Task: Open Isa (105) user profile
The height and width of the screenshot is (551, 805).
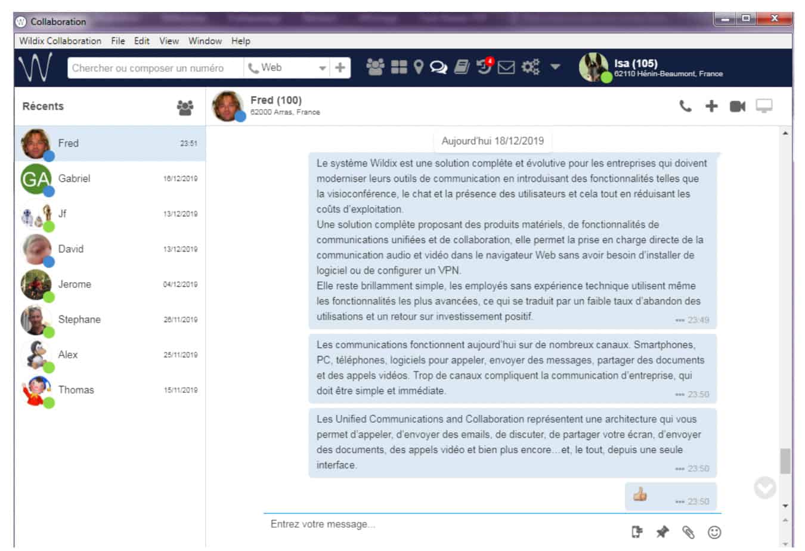Action: click(668, 67)
